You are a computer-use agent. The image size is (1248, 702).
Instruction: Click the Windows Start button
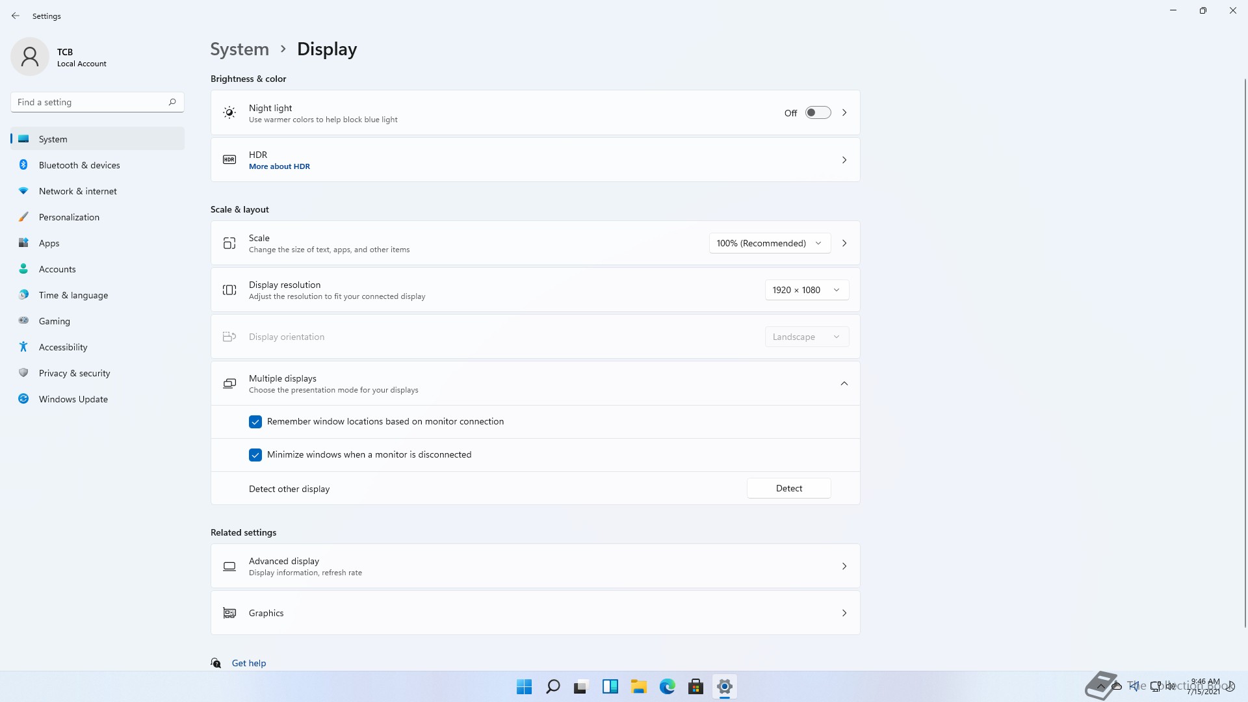(x=524, y=686)
